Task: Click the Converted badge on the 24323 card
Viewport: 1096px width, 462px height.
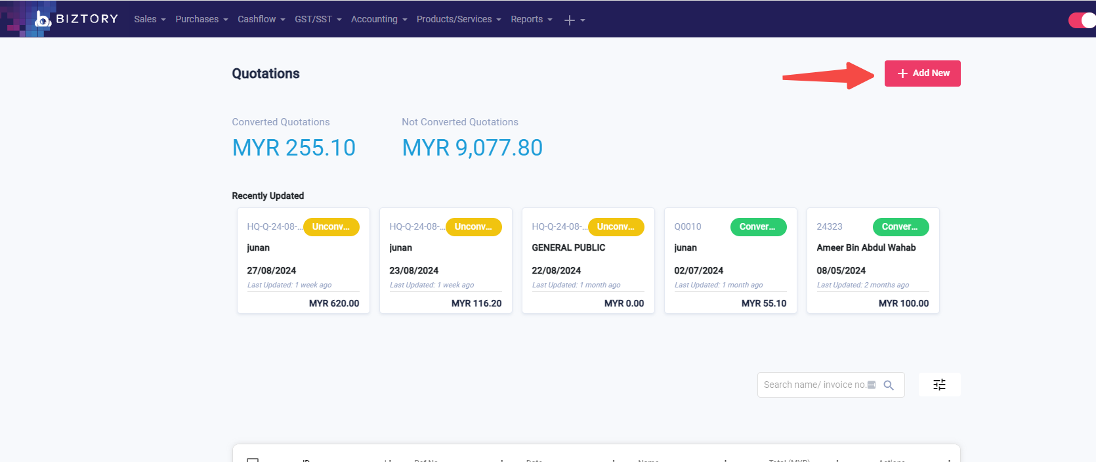Action: (900, 226)
